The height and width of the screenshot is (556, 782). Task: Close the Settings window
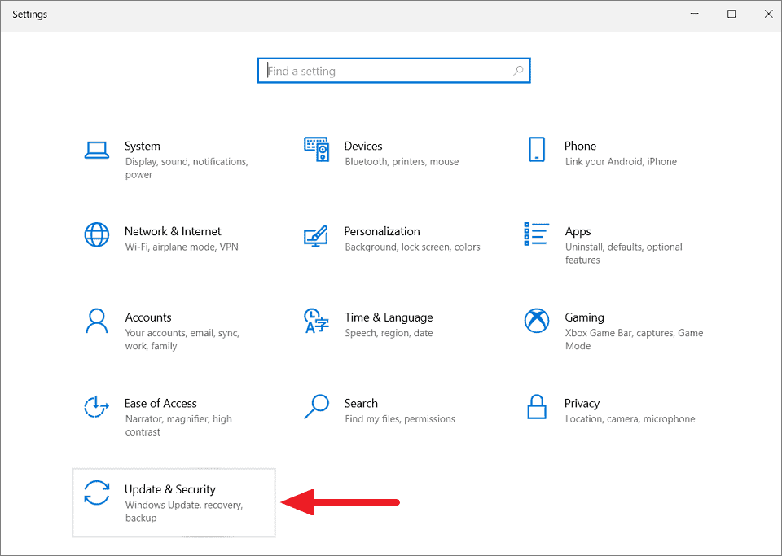coord(768,14)
